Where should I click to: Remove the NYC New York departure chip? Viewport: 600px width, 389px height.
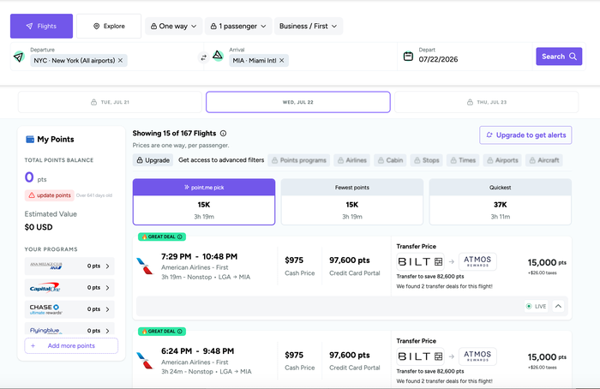[121, 61]
